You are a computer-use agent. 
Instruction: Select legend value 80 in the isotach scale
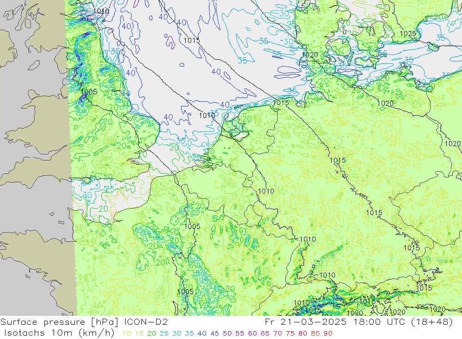[303, 333]
